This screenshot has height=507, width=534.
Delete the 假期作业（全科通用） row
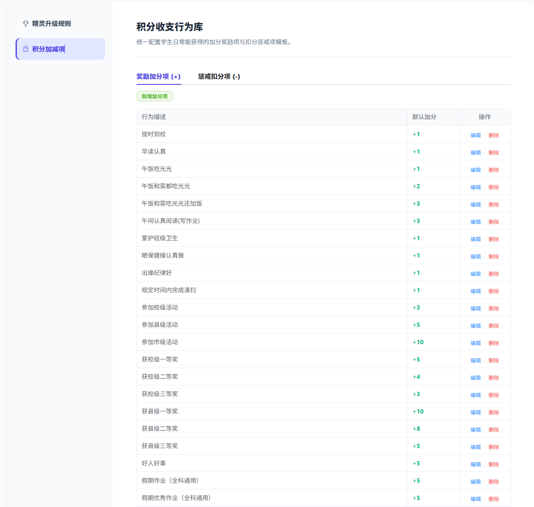click(494, 481)
